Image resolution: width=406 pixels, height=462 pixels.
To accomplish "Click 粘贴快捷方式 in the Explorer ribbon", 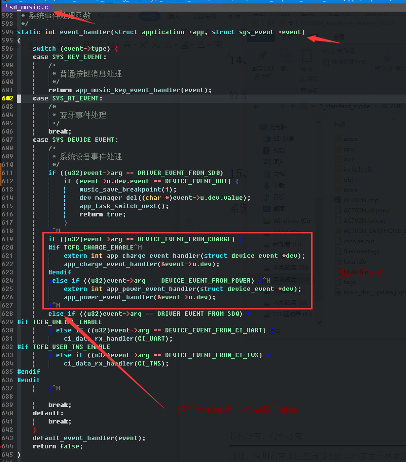I will click(x=345, y=62).
